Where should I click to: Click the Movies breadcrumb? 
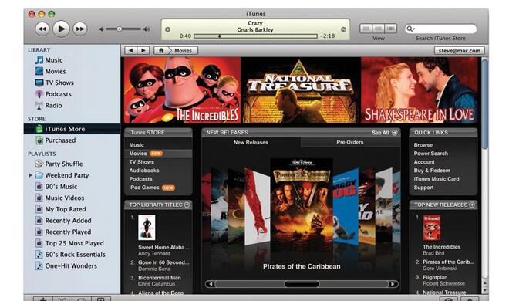tap(183, 51)
